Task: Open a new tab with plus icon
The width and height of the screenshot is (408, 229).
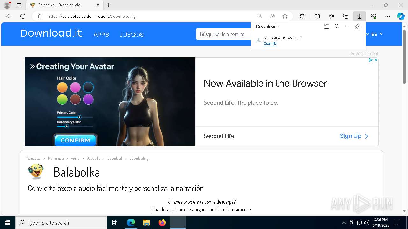Action: point(109,5)
